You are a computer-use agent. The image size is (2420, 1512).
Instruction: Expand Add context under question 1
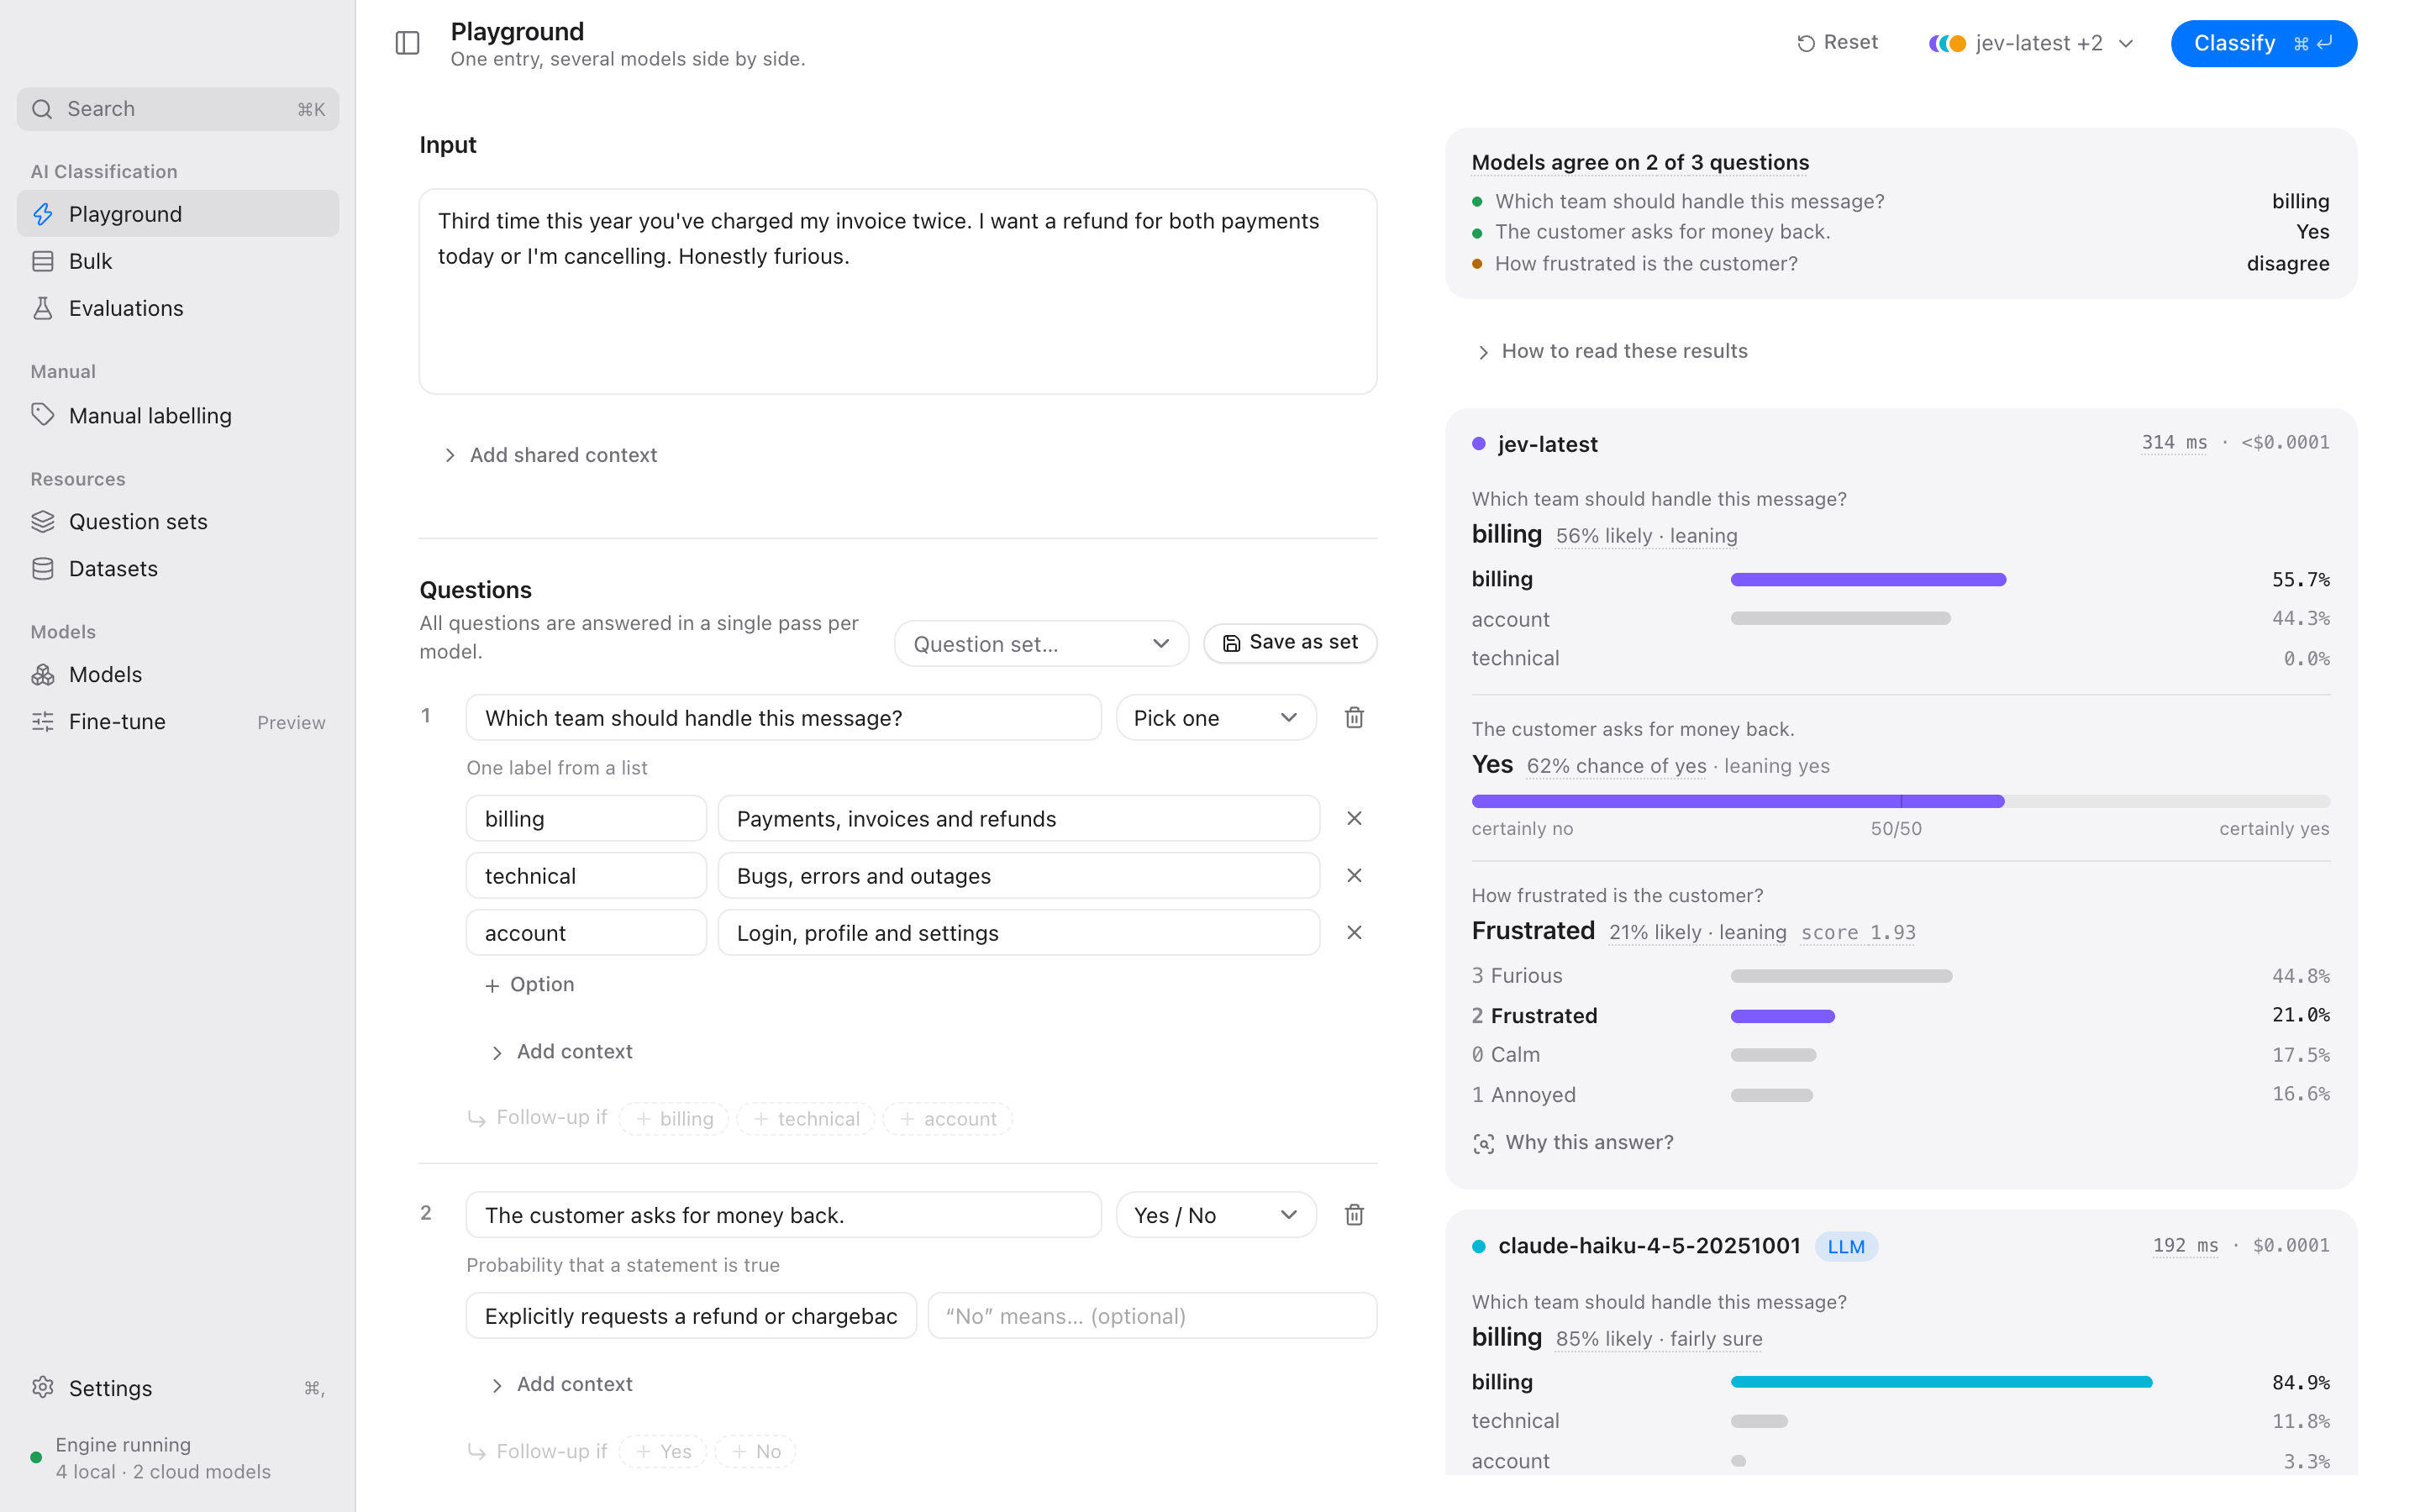pos(562,1051)
